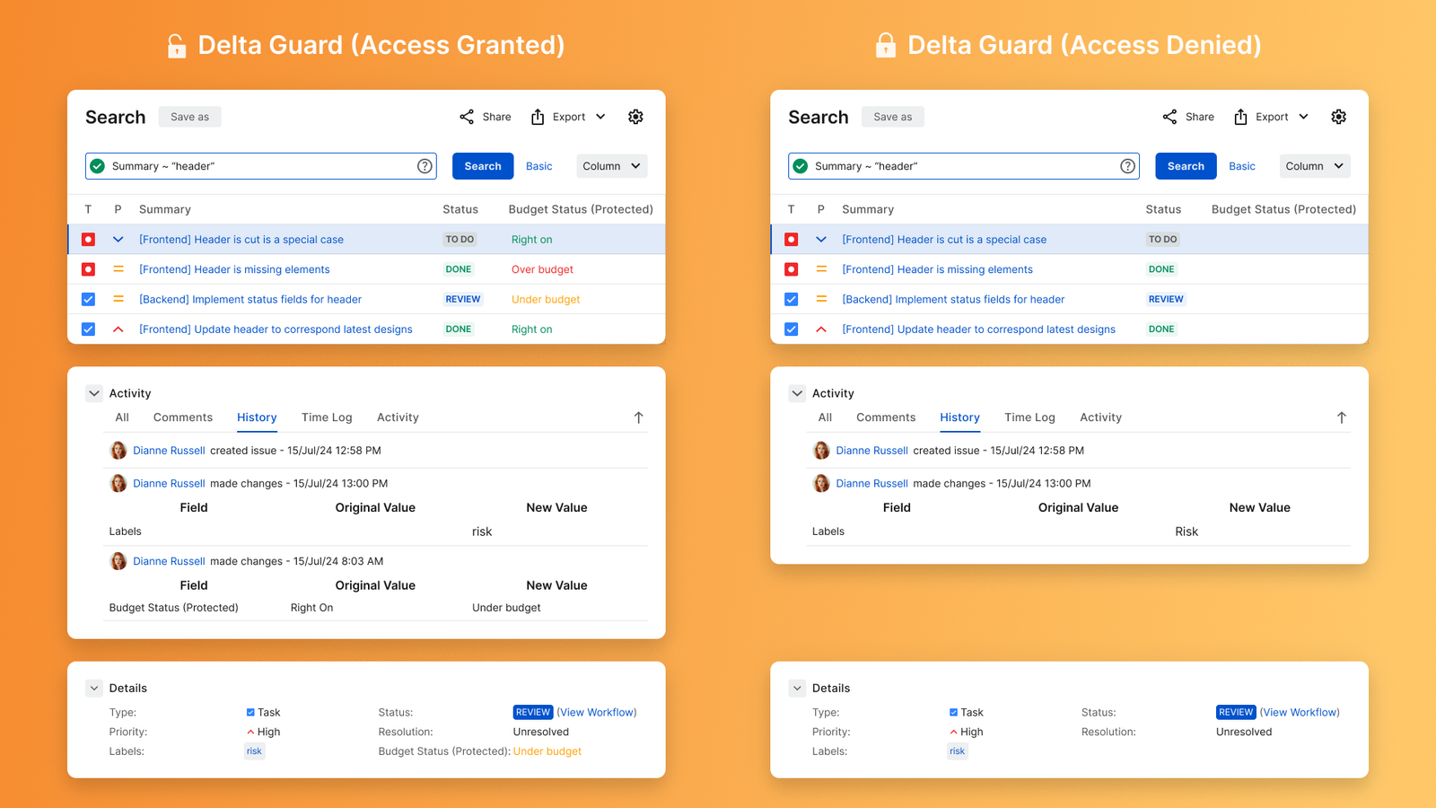The image size is (1436, 808).
Task: Click up-arrow sort icon in Access Granted Activity
Action: 638,417
